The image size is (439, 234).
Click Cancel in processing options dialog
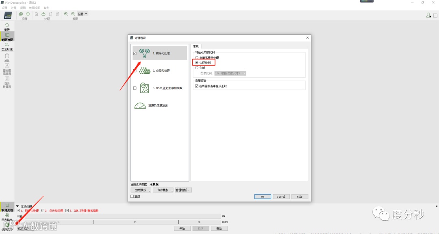pyautogui.click(x=281, y=197)
